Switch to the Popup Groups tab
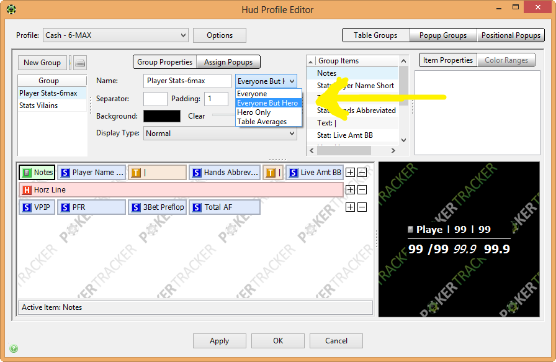The image size is (556, 362). click(443, 35)
